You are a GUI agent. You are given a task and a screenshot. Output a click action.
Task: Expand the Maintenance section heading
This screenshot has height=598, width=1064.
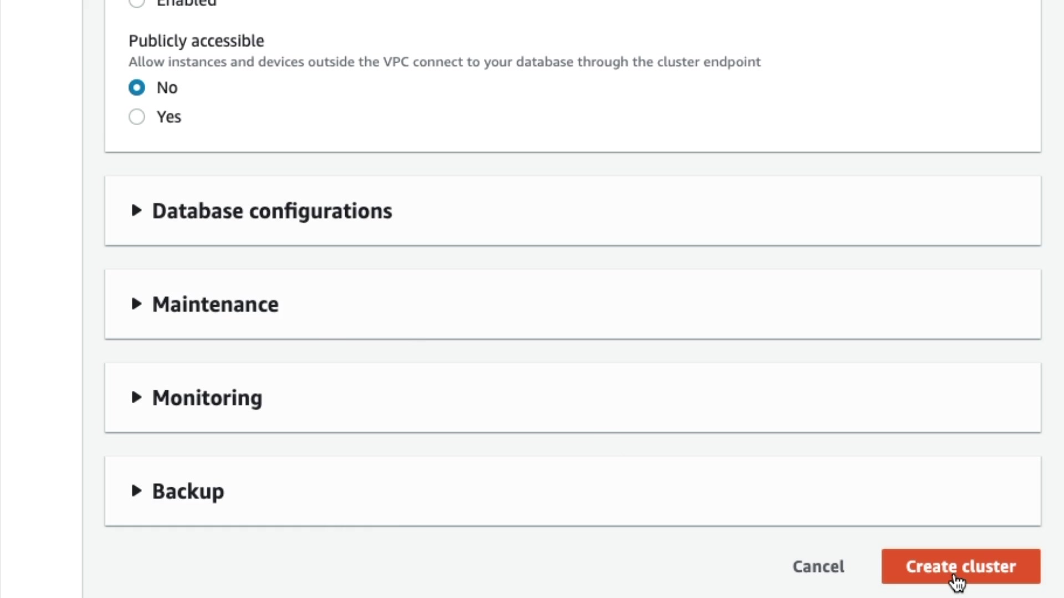pyautogui.click(x=215, y=305)
